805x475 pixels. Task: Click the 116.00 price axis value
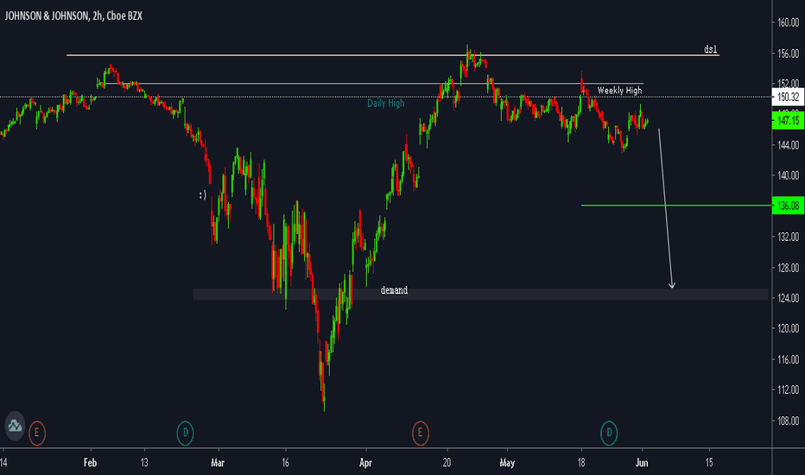click(788, 359)
